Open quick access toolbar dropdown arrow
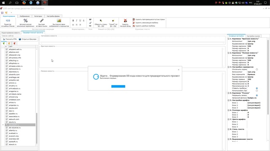This screenshot has height=151, width=270. [x=11, y=13]
